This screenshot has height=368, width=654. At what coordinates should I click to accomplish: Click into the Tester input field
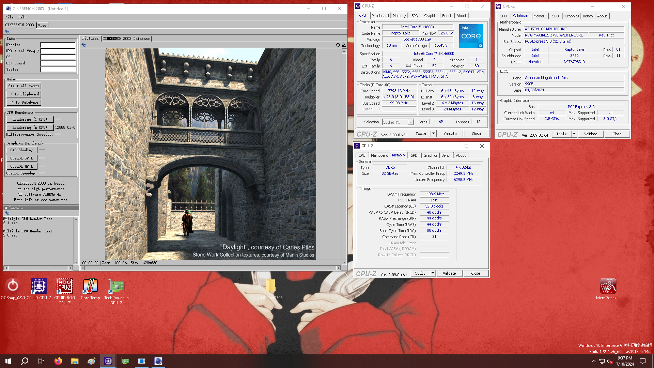[58, 69]
